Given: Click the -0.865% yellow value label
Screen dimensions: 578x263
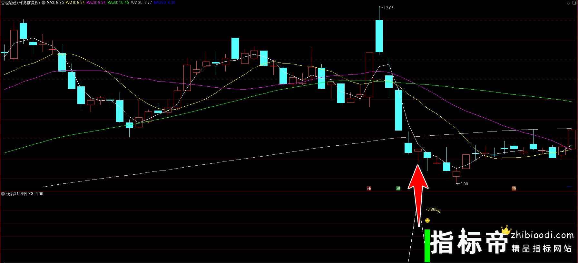Looking at the screenshot, I should [x=433, y=210].
